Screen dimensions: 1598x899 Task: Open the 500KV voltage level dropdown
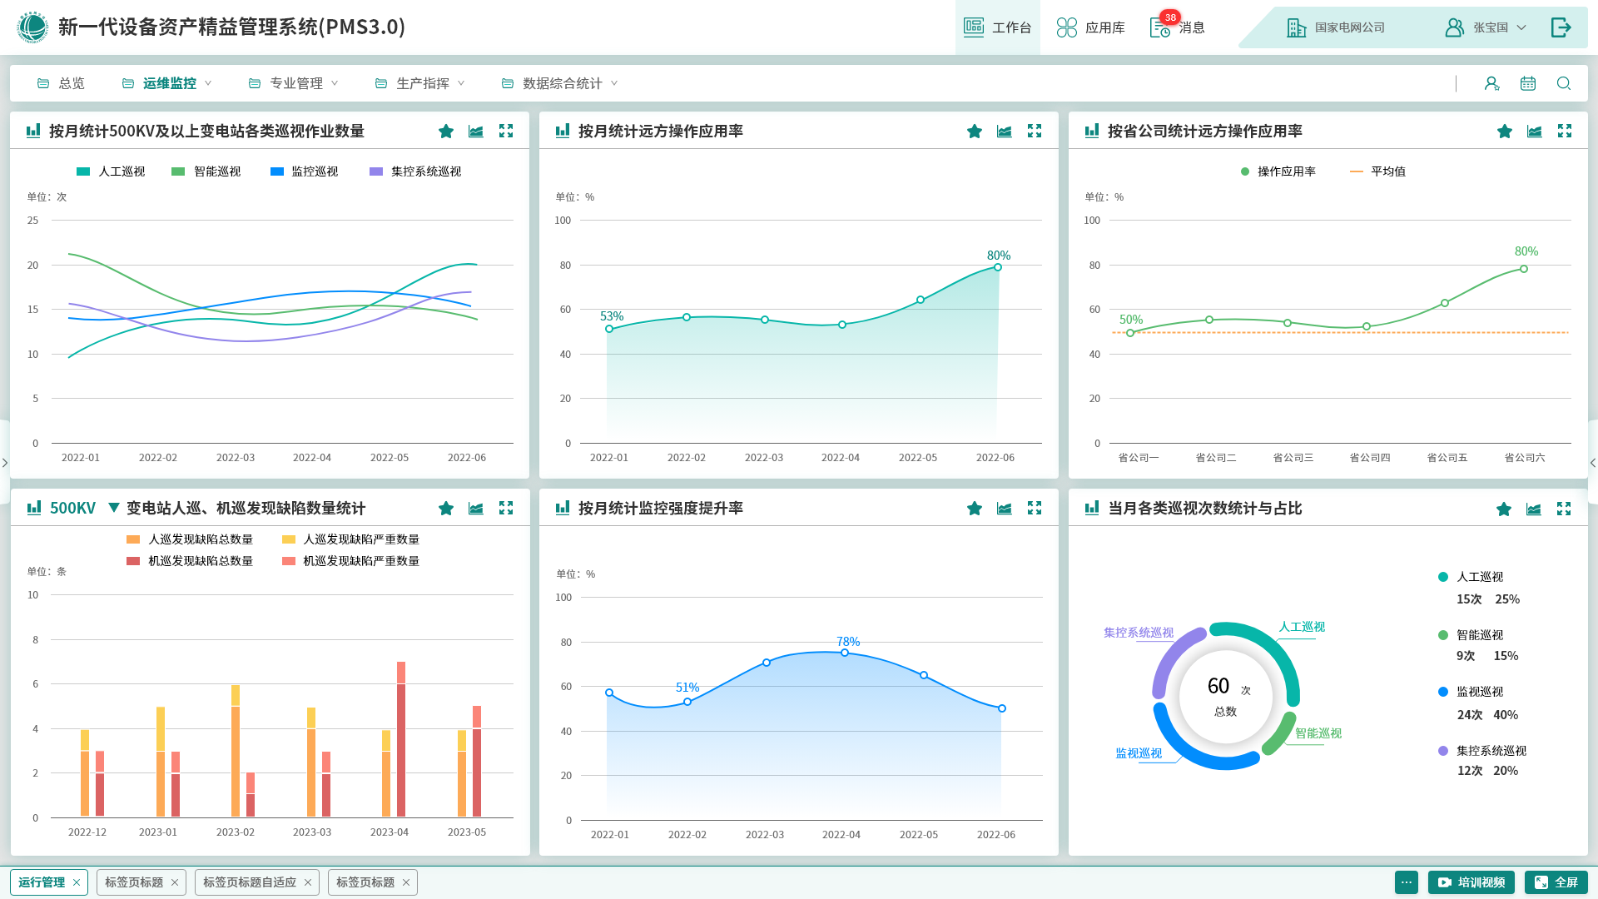pyautogui.click(x=114, y=508)
